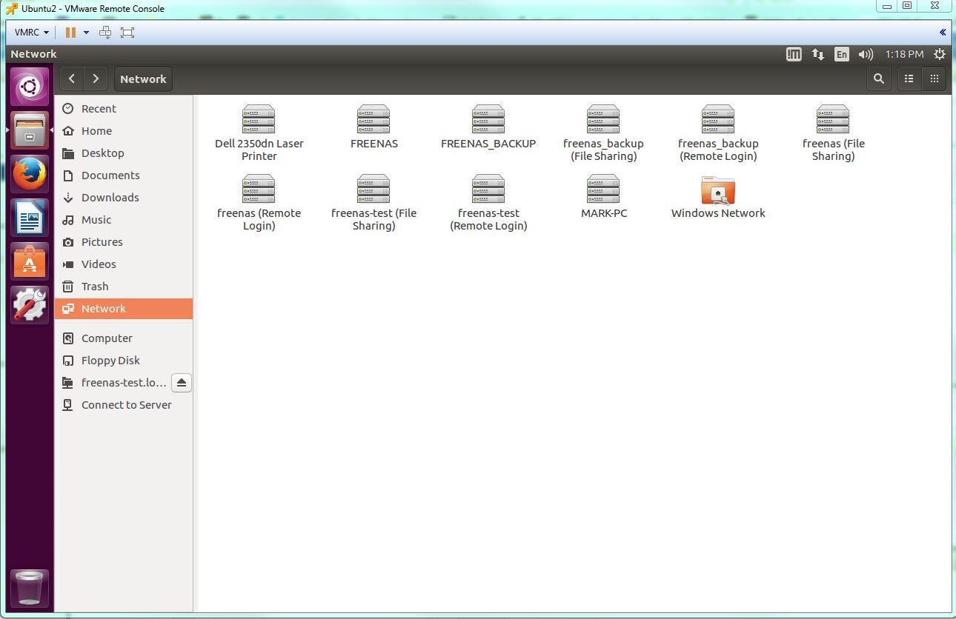Select Network in sidebar
The image size is (956, 619).
click(123, 309)
